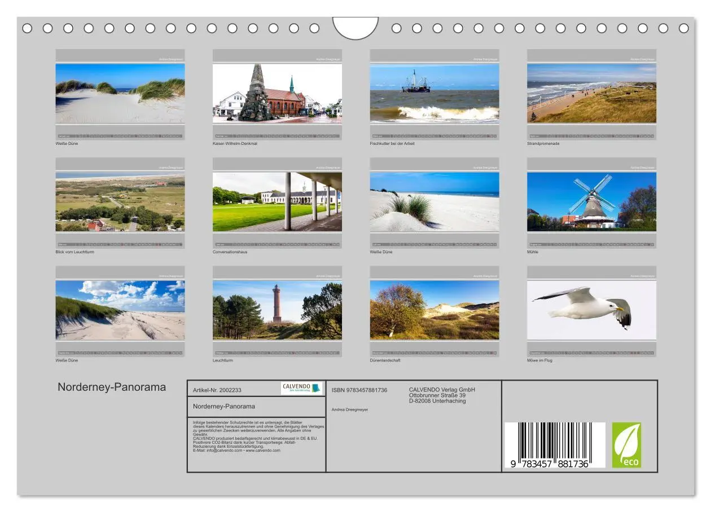Open the white dune with grassy tops photo
The width and height of the screenshot is (711, 512).
pyautogui.click(x=120, y=93)
